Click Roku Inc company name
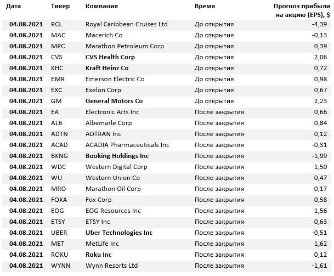Screen dimensions: 334x276 (x=98, y=255)
